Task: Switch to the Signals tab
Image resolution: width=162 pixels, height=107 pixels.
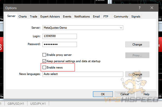Action: (x=136, y=16)
